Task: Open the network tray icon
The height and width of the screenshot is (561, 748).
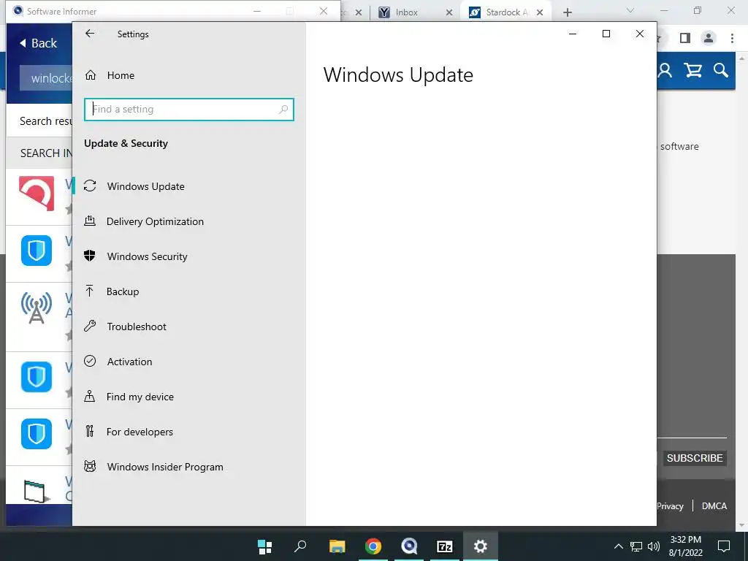Action: [636, 546]
